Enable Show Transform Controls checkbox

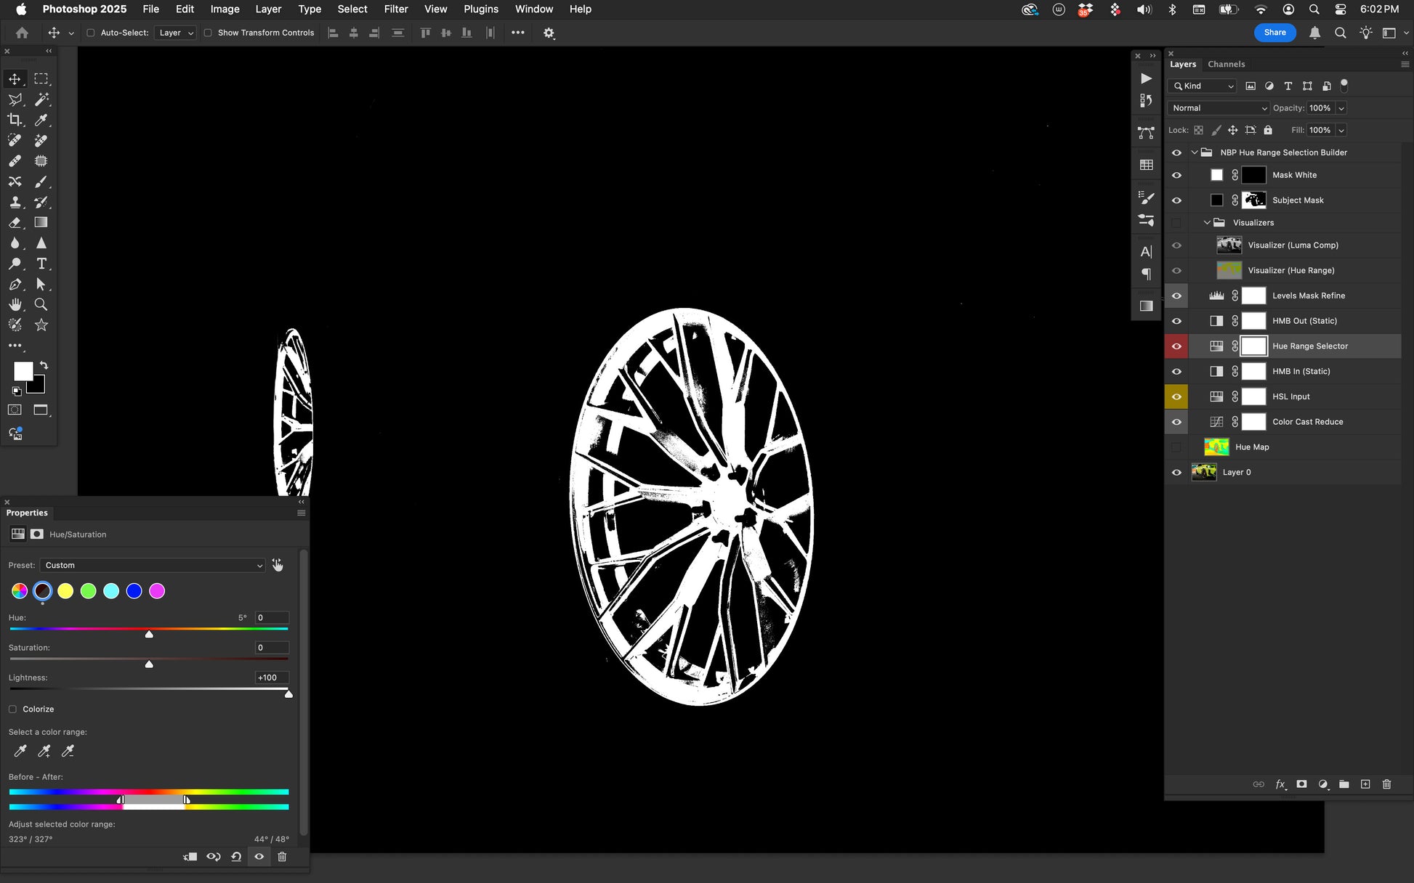[208, 33]
